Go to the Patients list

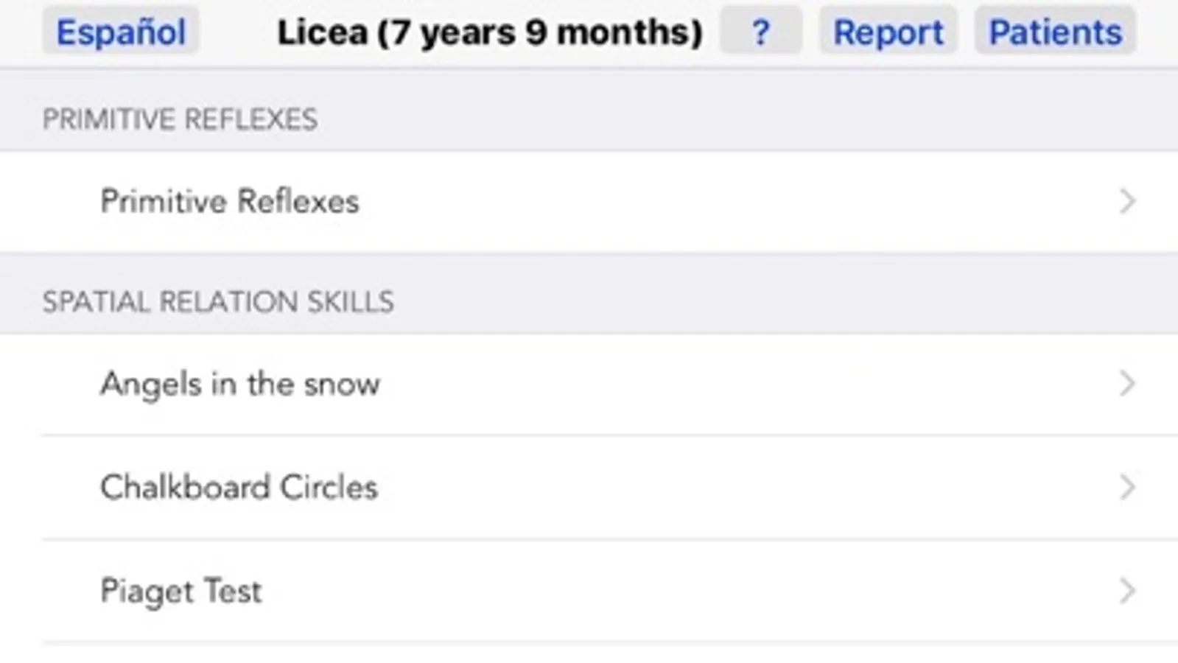[x=1055, y=32]
